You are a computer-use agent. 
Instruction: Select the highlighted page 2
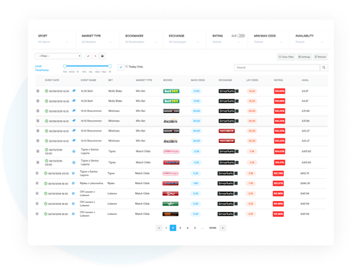tap(173, 228)
